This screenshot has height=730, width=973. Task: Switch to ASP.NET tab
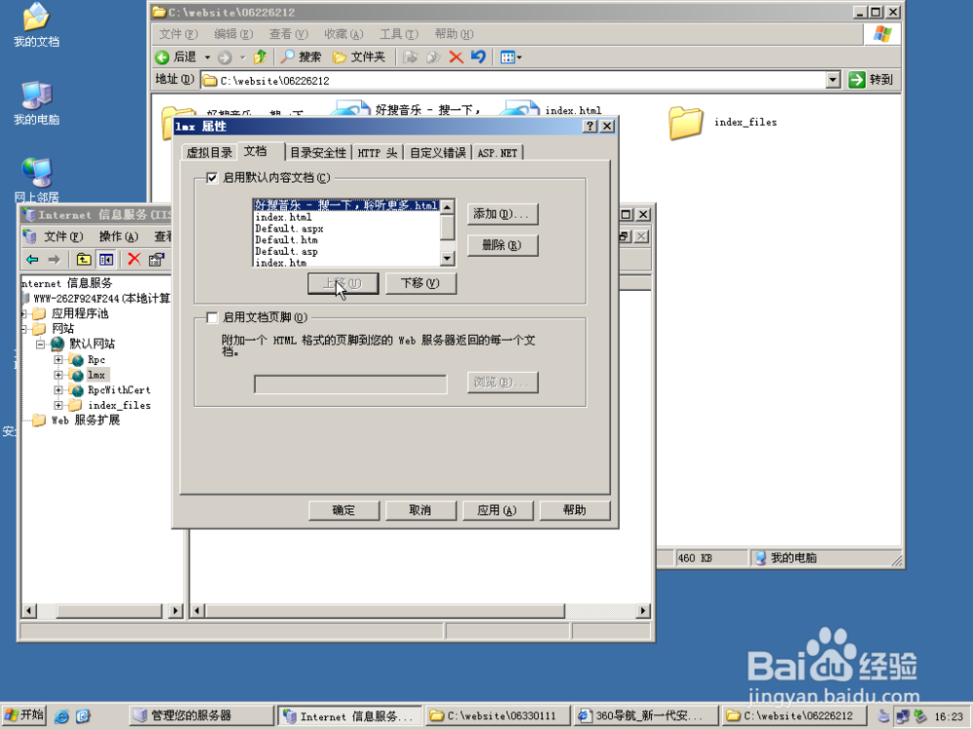point(497,153)
